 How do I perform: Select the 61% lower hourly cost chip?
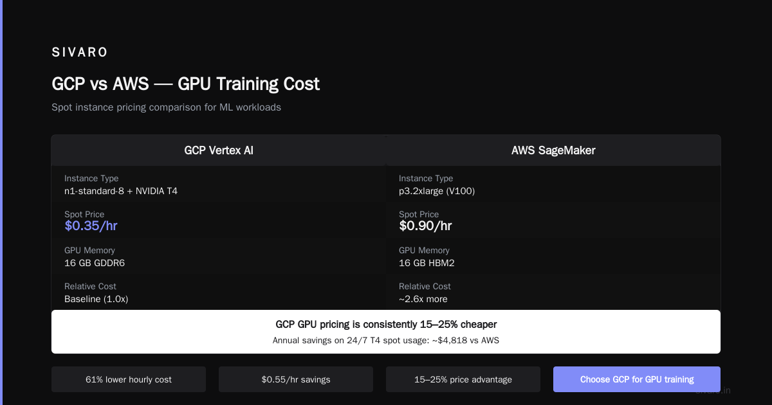coord(129,379)
